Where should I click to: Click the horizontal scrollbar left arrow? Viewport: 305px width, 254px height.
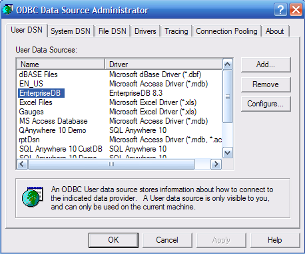point(22,164)
